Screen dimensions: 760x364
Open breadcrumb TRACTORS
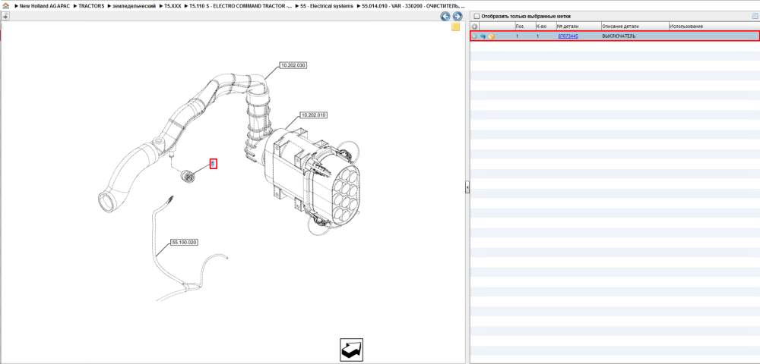pos(90,6)
